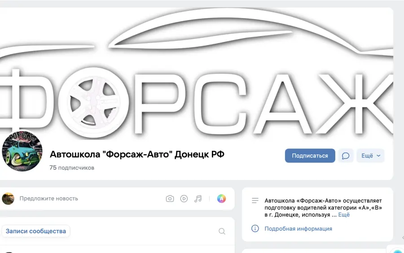Open the community avatar with the green car
The image size is (404, 253).
coord(22,151)
